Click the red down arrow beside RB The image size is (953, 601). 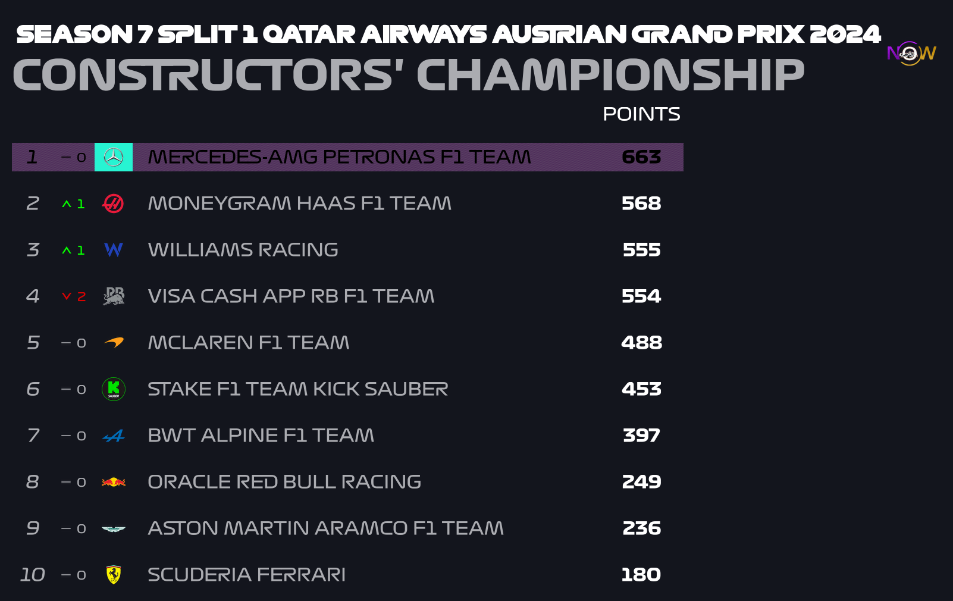pyautogui.click(x=67, y=296)
